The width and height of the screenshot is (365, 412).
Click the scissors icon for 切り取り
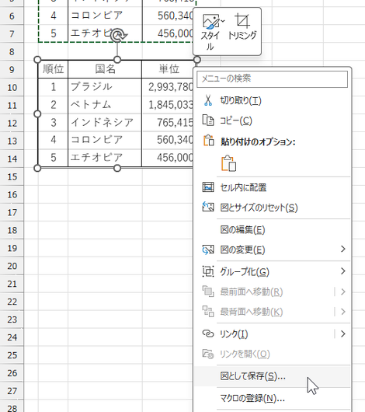[208, 100]
